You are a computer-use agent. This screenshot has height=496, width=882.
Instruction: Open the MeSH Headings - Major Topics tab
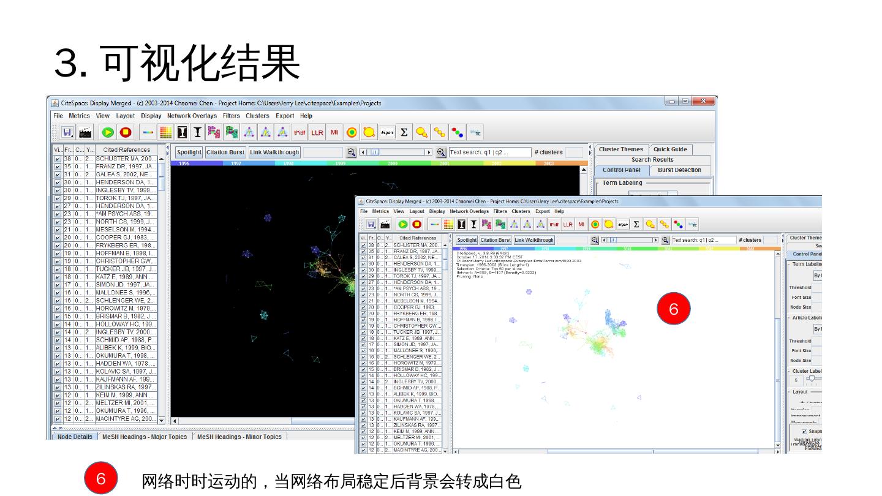[145, 437]
